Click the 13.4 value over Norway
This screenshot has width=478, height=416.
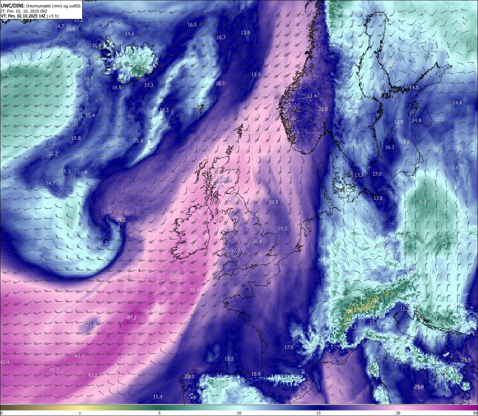(x=312, y=96)
